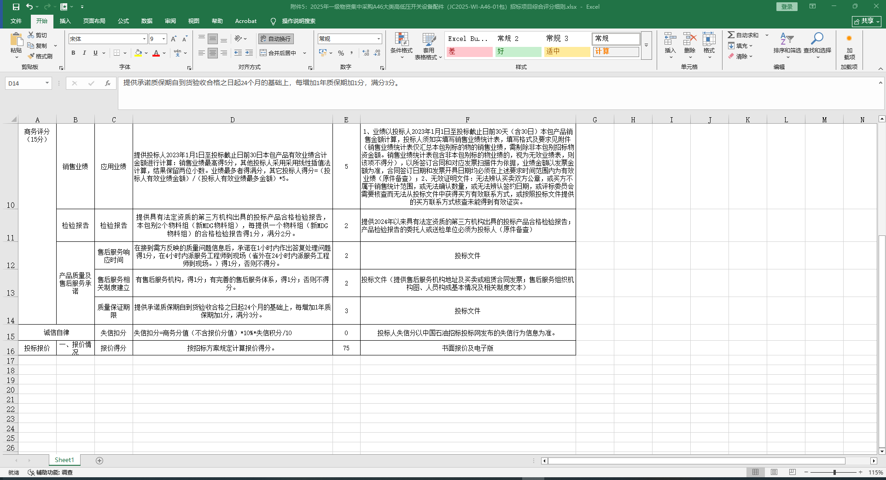Open the Name Box dropdown for D14

tap(47, 83)
